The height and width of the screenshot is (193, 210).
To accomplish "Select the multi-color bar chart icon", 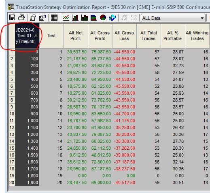I will click(x=85, y=18).
